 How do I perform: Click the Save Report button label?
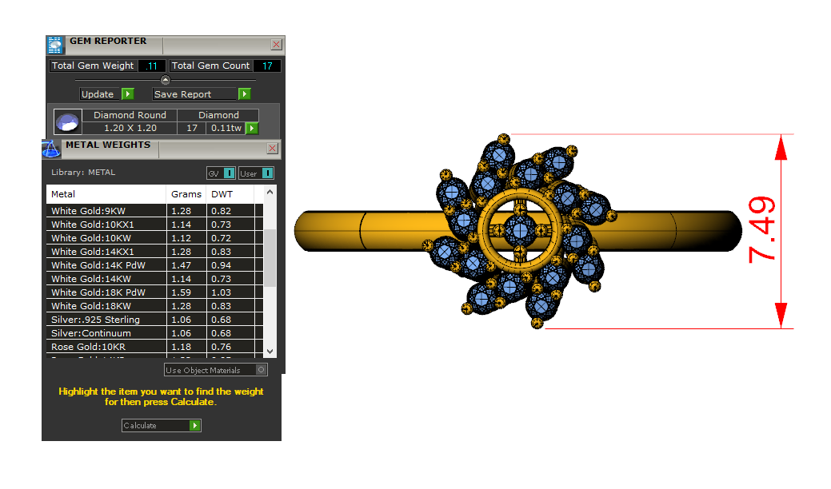click(183, 94)
